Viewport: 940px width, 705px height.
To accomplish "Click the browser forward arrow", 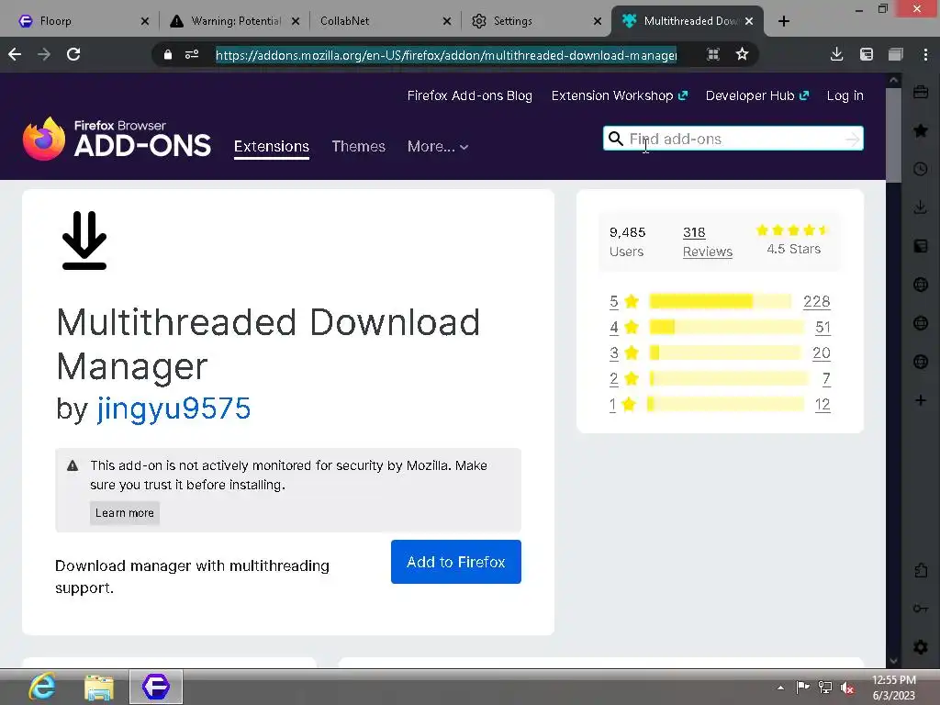I will click(44, 54).
